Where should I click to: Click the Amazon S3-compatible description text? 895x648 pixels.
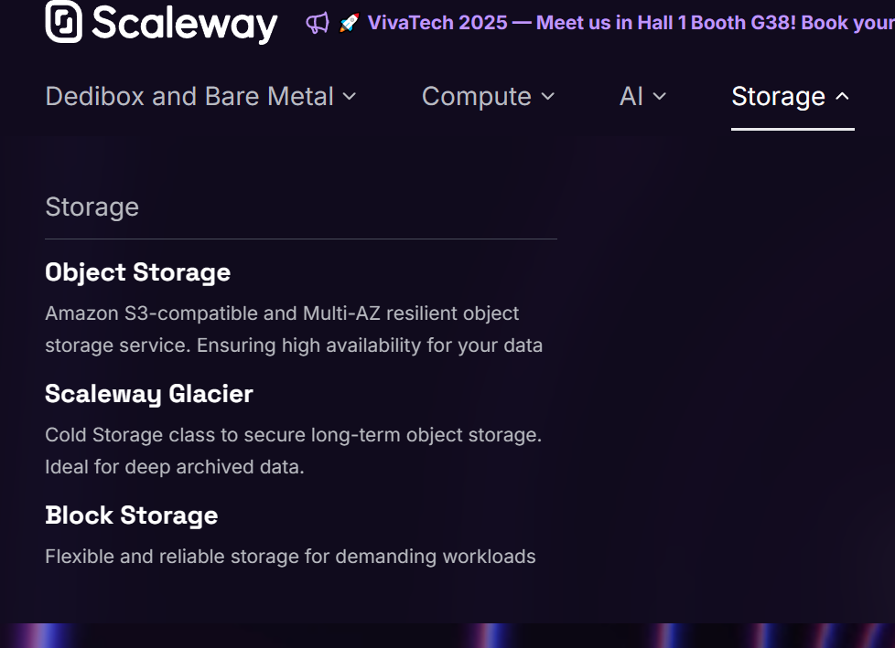[x=294, y=329]
